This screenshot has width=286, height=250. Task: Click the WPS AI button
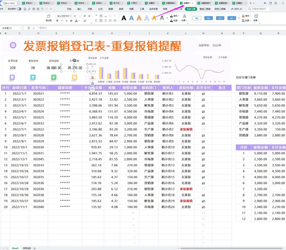pos(236,9)
